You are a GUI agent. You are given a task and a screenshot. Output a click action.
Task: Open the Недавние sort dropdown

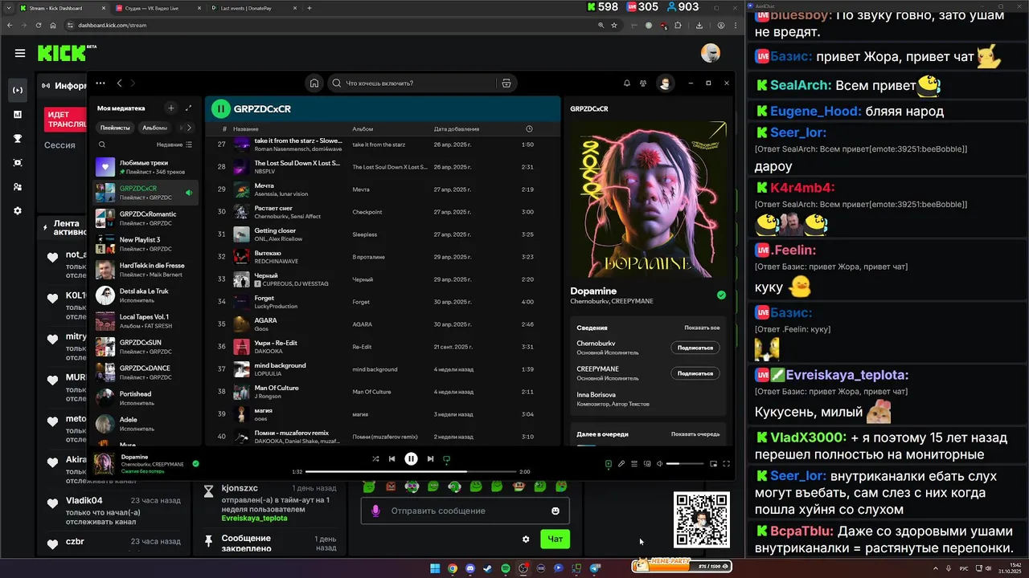point(174,144)
